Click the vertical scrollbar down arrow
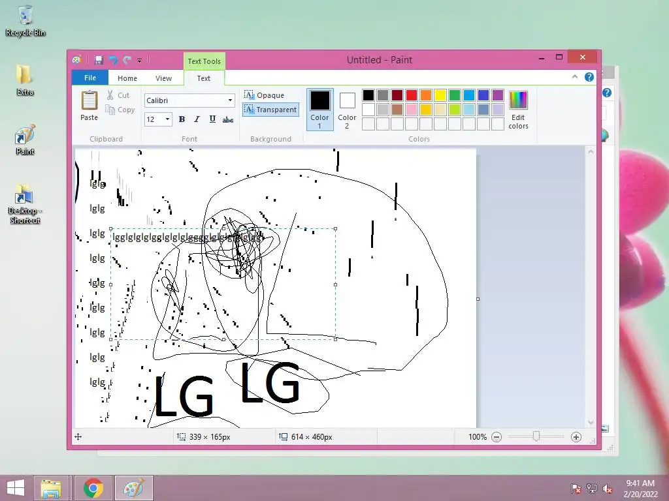Screen dimensions: 669x501 pyautogui.click(x=591, y=423)
